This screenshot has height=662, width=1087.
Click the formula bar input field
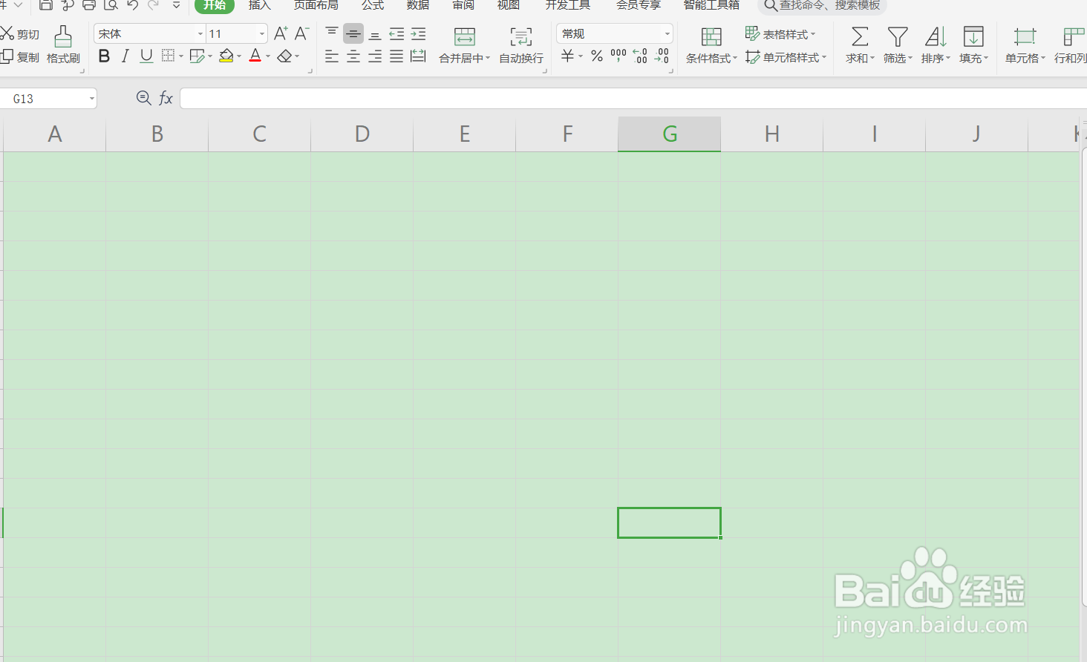[633, 99]
